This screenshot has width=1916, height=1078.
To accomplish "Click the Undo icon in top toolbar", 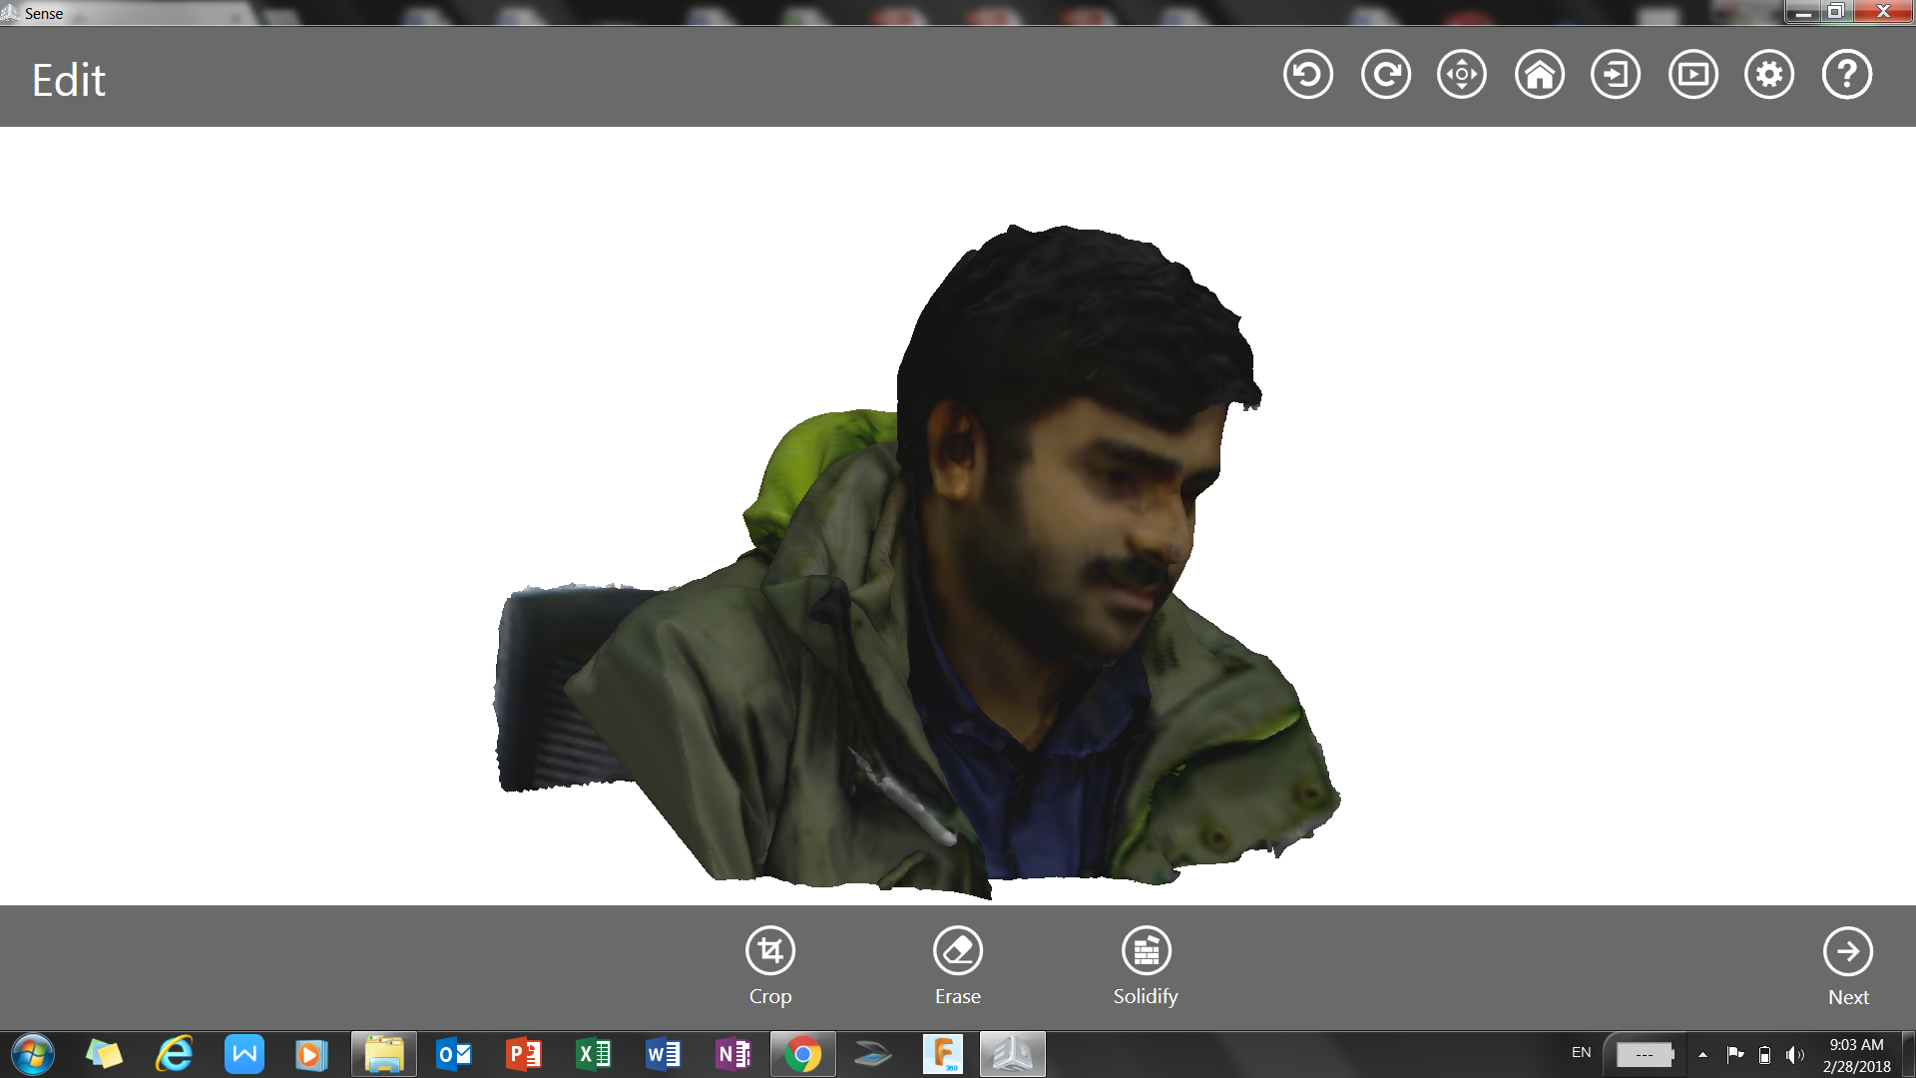I will click(x=1307, y=75).
